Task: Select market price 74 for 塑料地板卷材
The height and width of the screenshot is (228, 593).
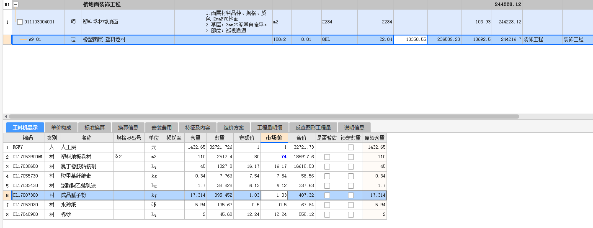Action: click(x=274, y=157)
